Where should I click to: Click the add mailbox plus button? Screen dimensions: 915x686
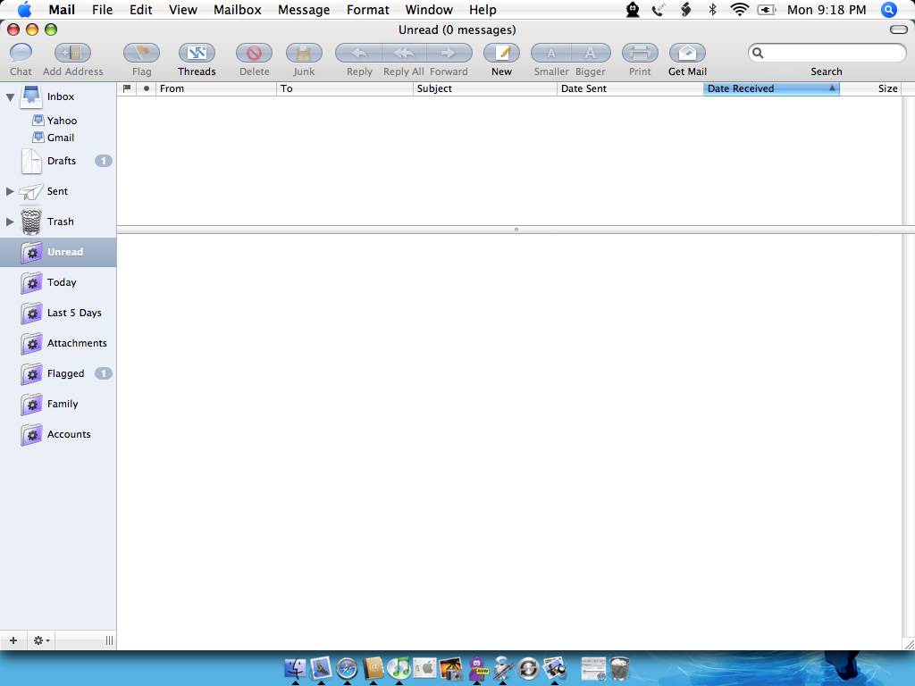pos(13,640)
